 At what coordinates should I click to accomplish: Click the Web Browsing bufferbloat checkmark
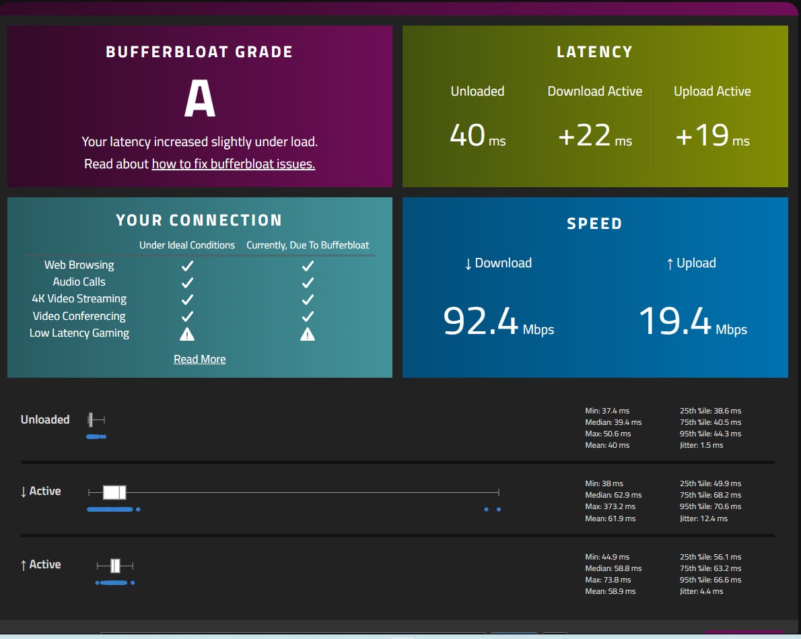308,266
